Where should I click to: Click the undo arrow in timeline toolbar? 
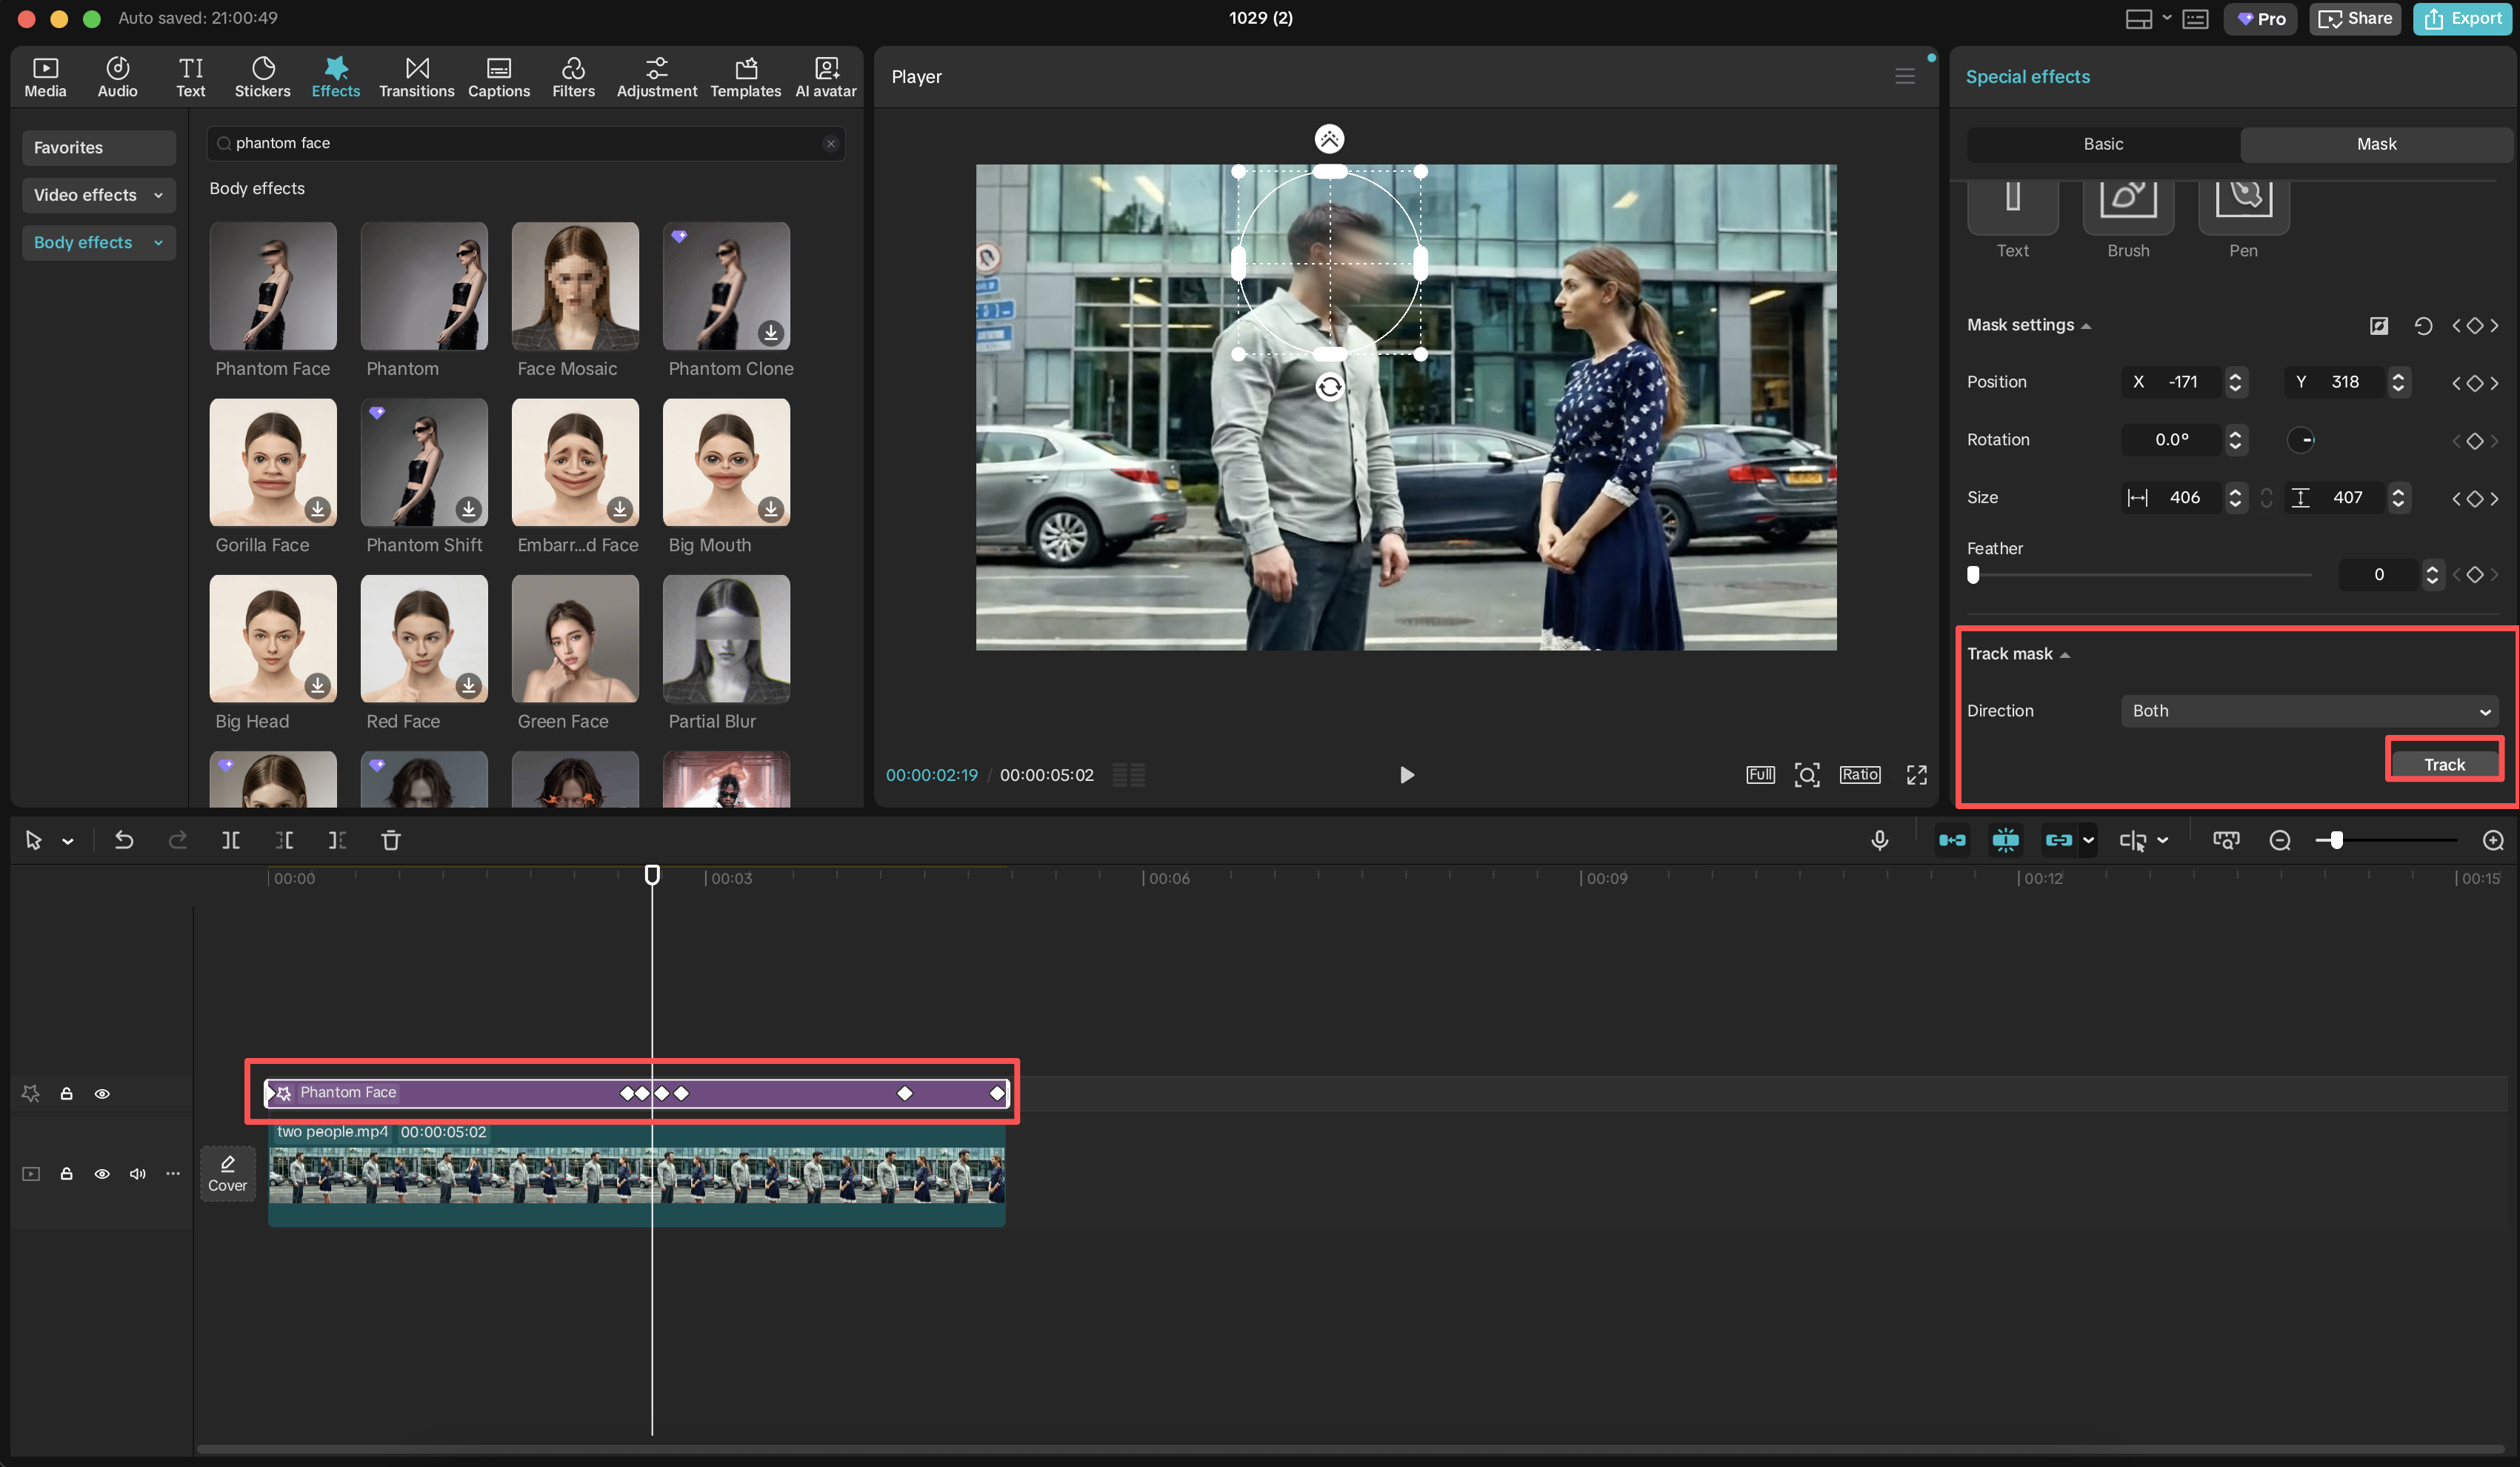tap(124, 840)
